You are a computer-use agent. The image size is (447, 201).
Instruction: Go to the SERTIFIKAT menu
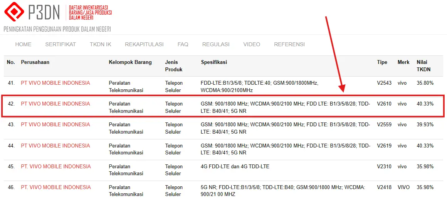coord(60,44)
